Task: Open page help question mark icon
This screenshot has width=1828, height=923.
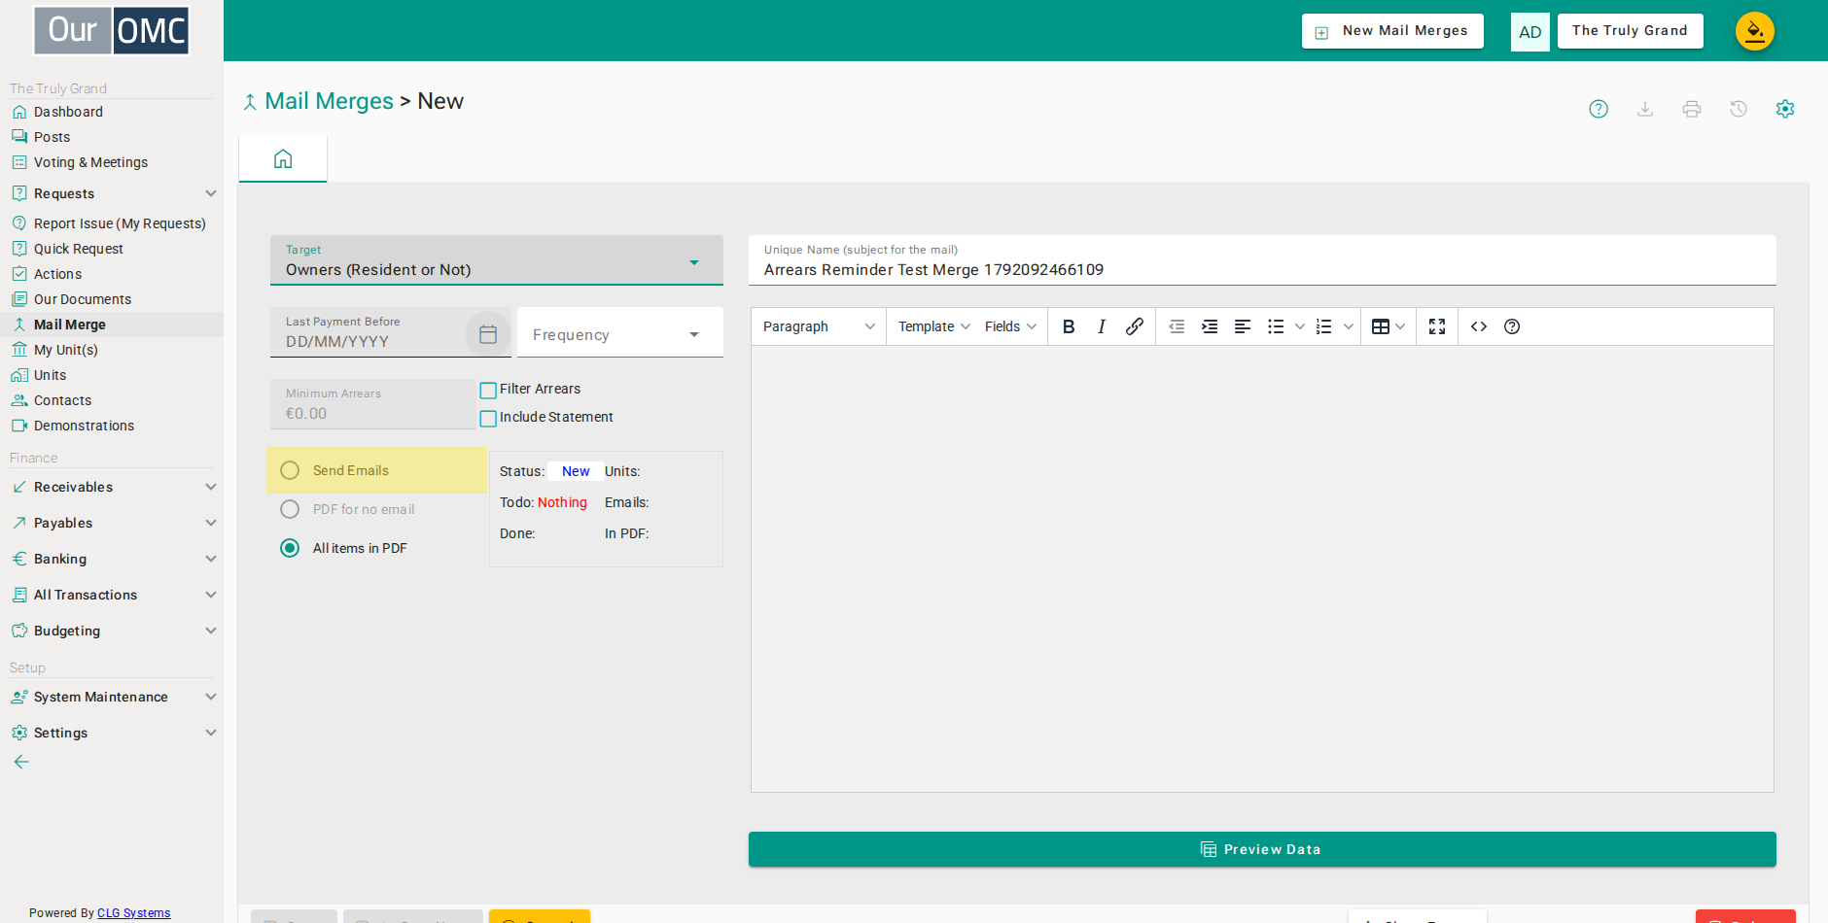Action: pyautogui.click(x=1599, y=109)
